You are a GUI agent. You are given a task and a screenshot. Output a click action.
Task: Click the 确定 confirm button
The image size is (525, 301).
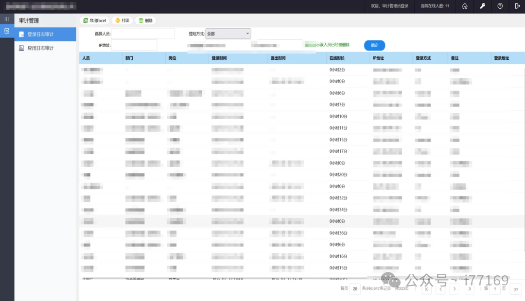click(374, 45)
